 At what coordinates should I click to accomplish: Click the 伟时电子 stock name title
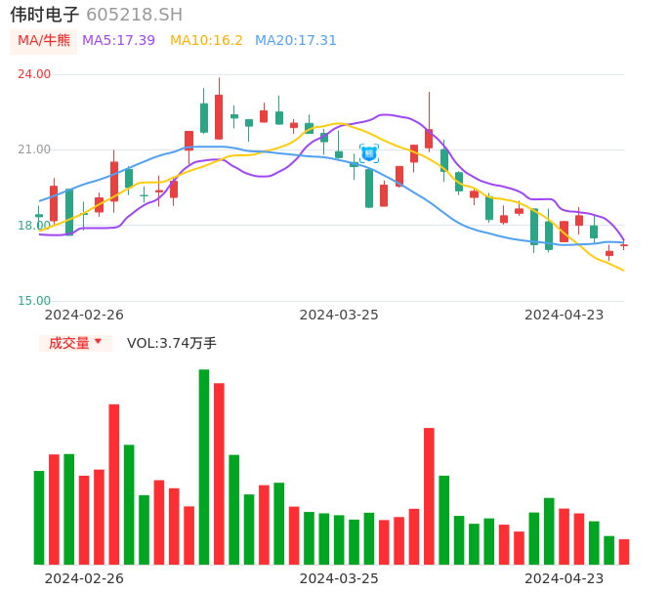(45, 15)
